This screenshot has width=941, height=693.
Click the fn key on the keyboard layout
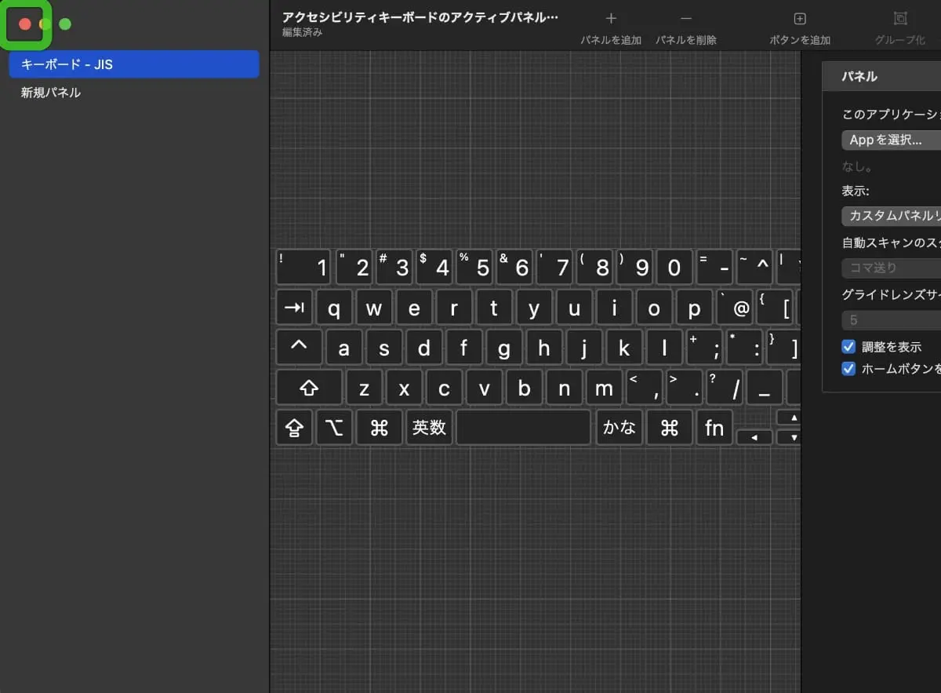point(714,428)
